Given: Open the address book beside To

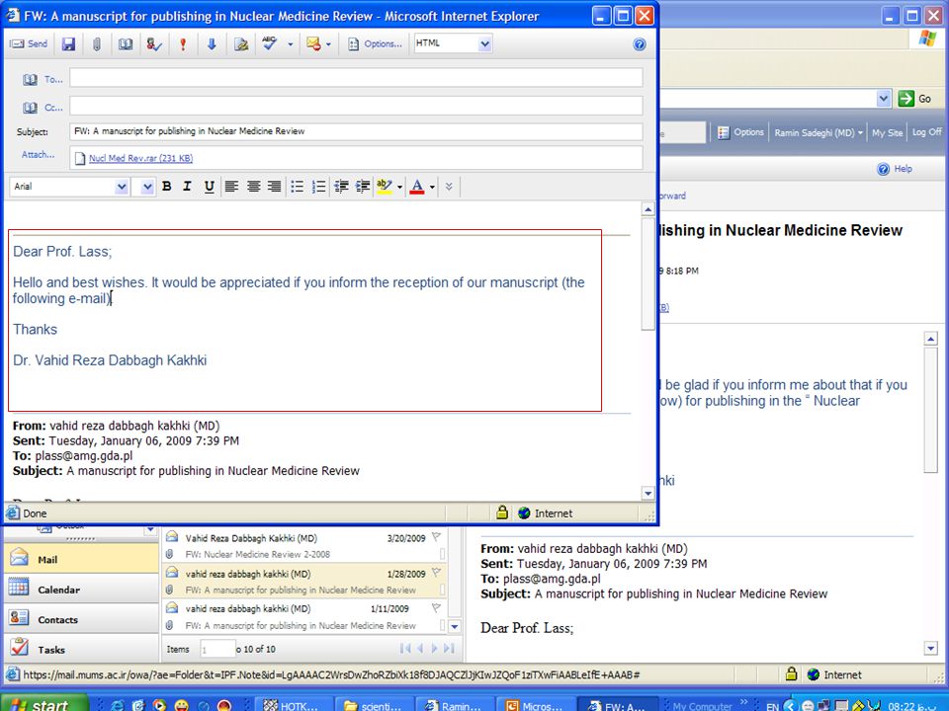Looking at the screenshot, I should [x=30, y=80].
